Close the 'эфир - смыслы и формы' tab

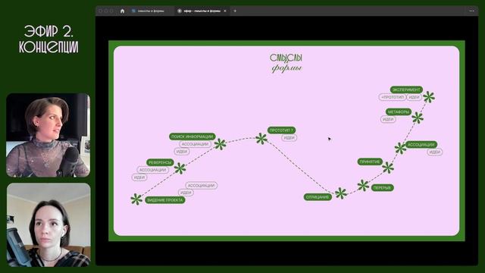point(225,11)
